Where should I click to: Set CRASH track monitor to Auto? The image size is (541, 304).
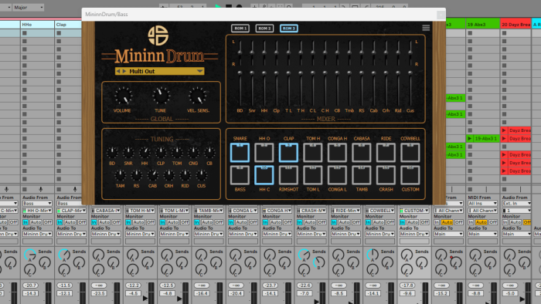(x=310, y=222)
